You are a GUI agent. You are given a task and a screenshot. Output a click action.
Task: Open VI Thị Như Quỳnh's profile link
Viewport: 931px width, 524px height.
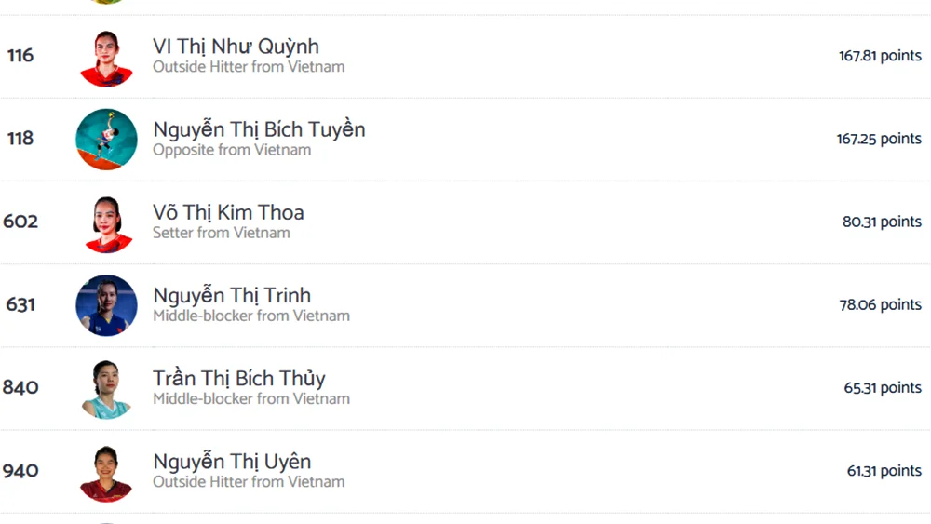236,47
